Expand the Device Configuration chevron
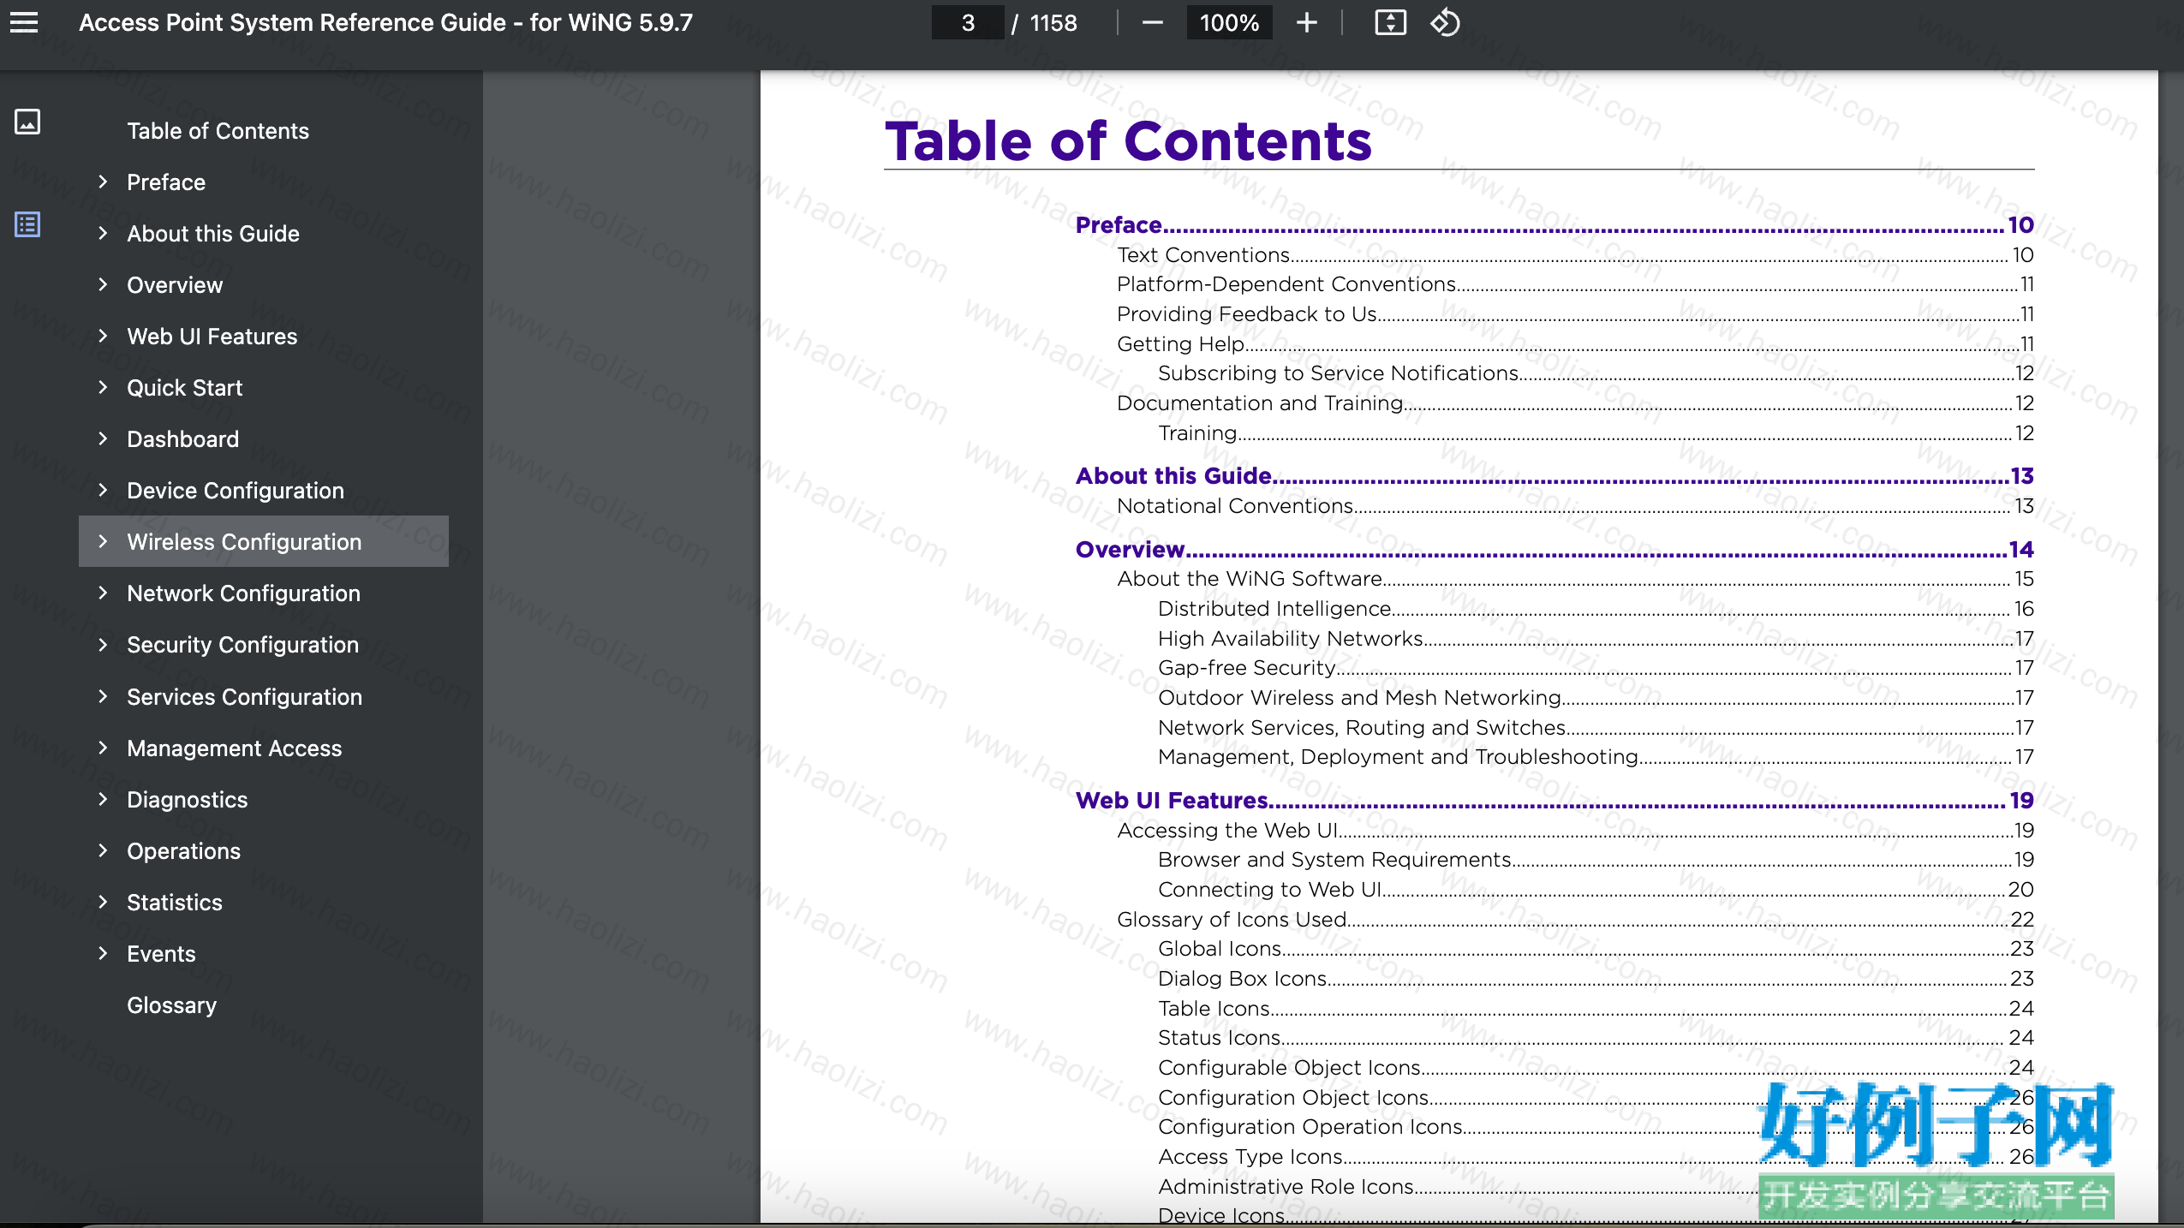2184x1228 pixels. [x=103, y=490]
